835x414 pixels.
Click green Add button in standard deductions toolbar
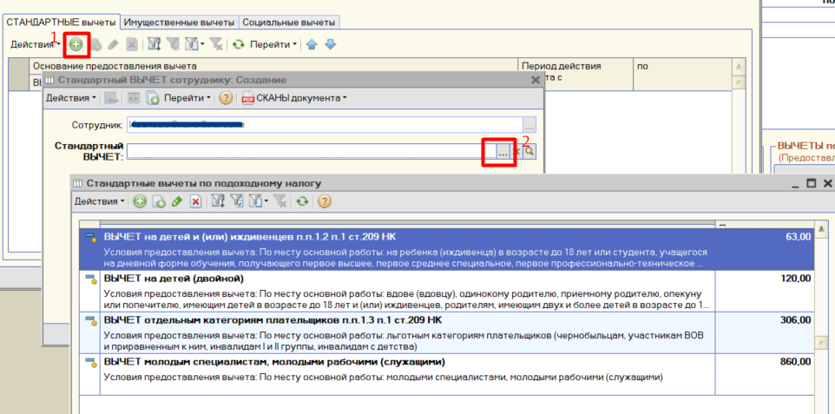(x=76, y=45)
